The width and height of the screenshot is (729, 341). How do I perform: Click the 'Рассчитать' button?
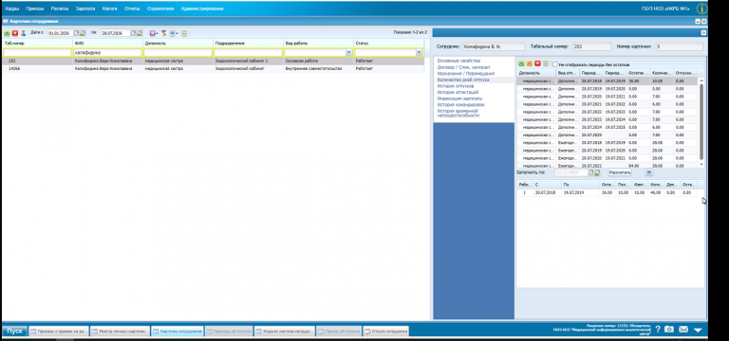coord(620,172)
